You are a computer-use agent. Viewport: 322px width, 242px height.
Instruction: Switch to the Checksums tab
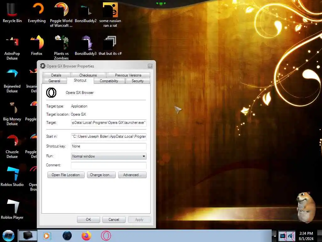pos(88,75)
